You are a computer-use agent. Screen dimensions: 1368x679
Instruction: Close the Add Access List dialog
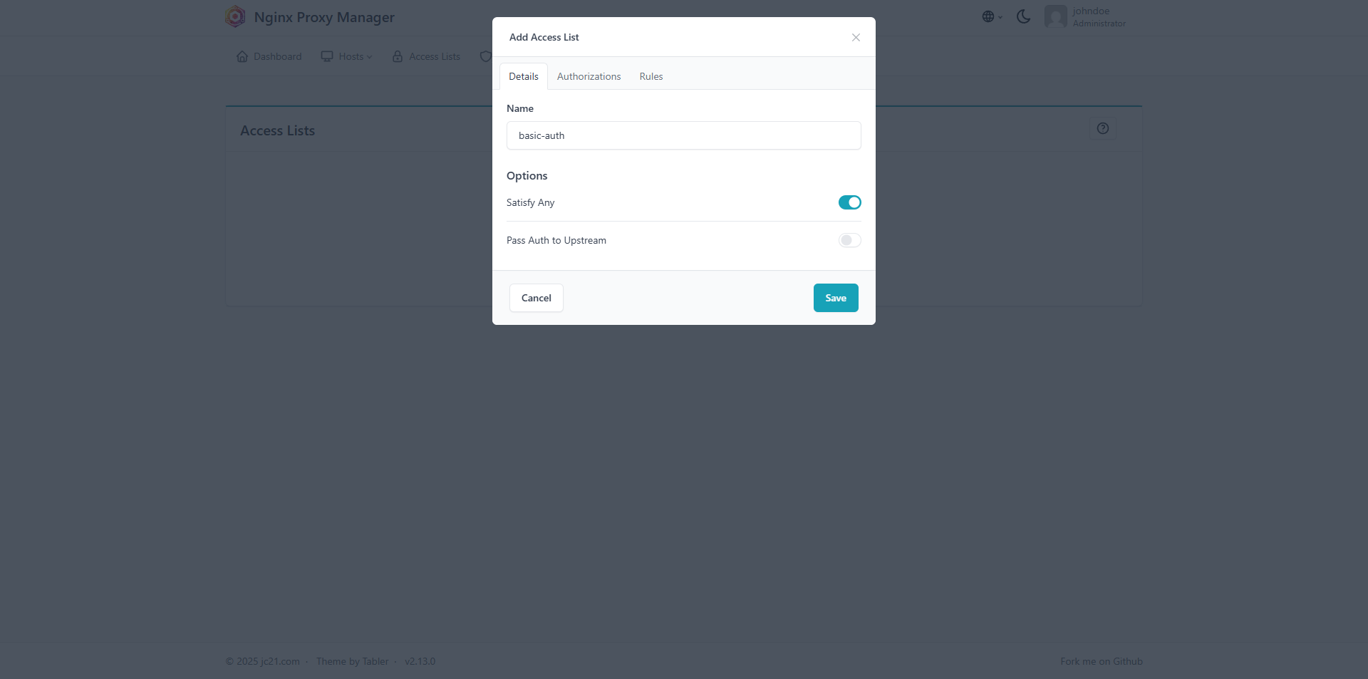click(x=856, y=37)
